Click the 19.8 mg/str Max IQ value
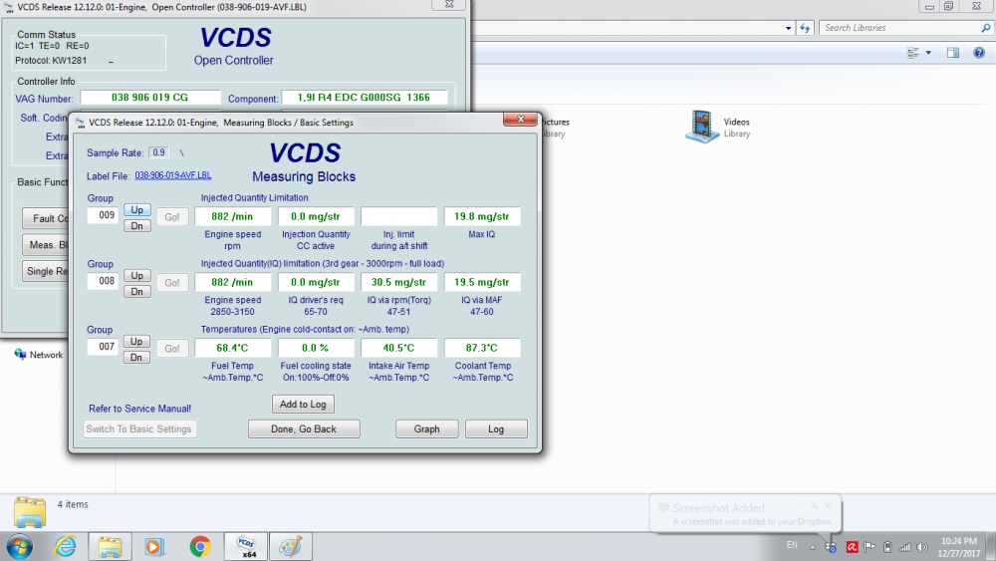The height and width of the screenshot is (561, 996). coord(482,216)
